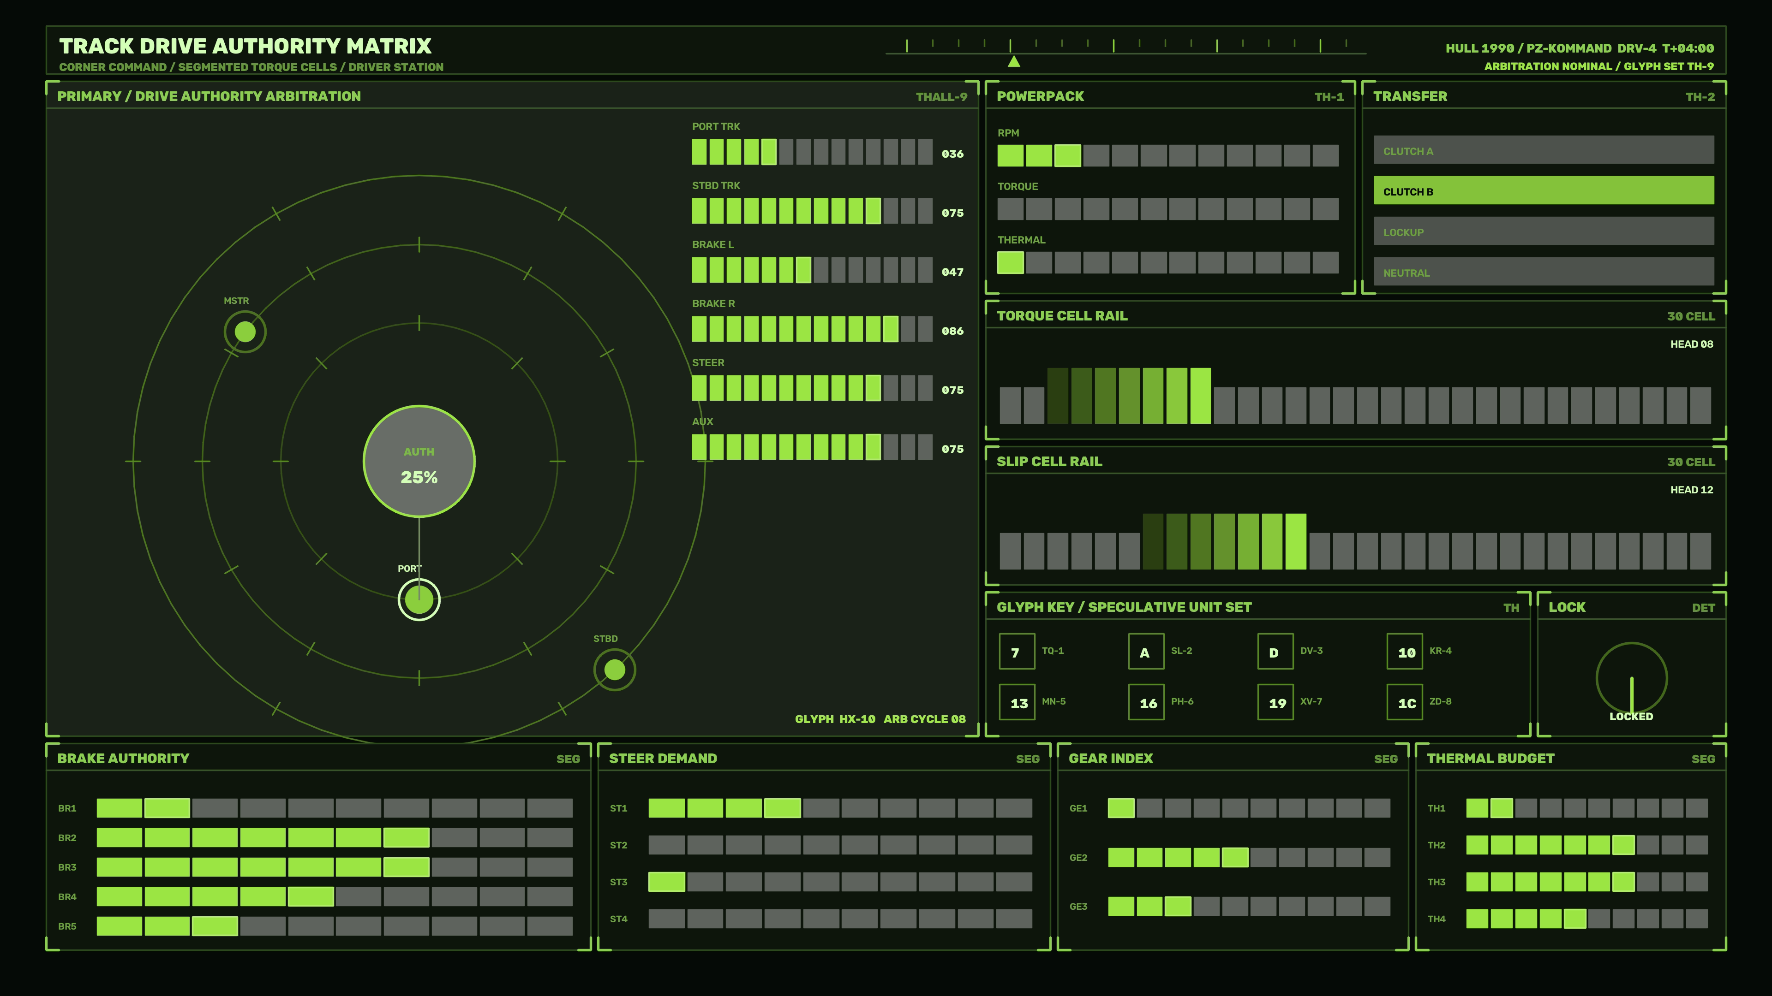The height and width of the screenshot is (996, 1772).
Task: Click the ST3 steer demand row
Action: pyautogui.click(x=841, y=882)
